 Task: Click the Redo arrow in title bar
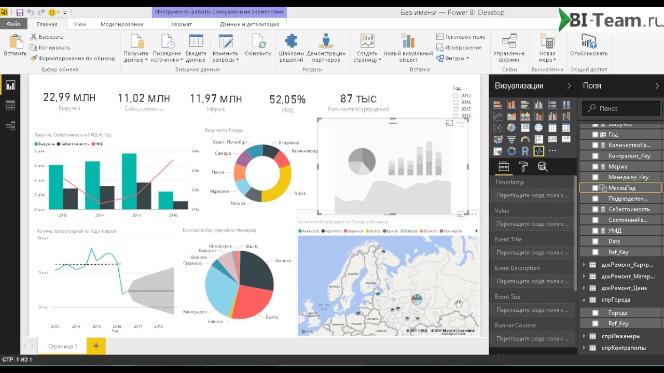pos(41,12)
